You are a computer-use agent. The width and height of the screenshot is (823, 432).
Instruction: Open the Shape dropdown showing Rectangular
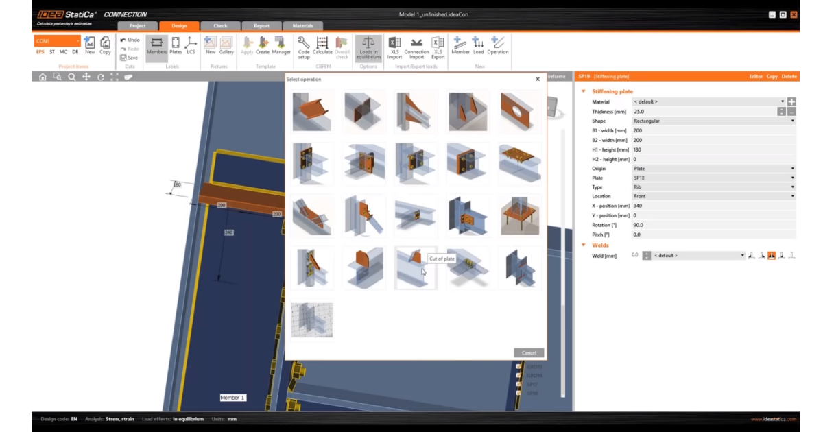(713, 121)
